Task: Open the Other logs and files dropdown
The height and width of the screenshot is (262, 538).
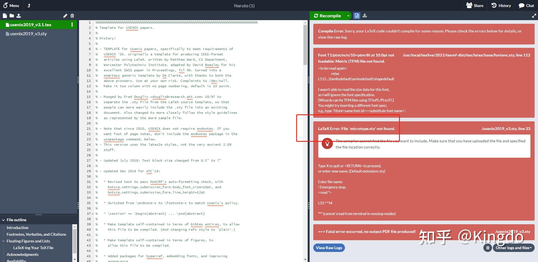Action: 514,248
